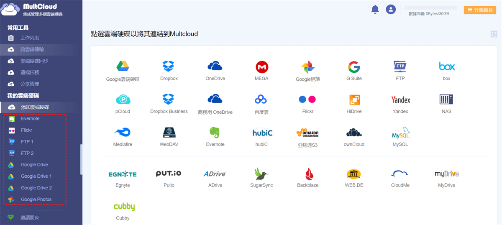Select the Google相簿 icon

pyautogui.click(x=307, y=66)
